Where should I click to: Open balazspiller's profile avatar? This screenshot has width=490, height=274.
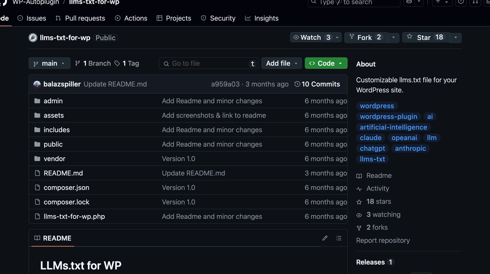[x=37, y=84]
